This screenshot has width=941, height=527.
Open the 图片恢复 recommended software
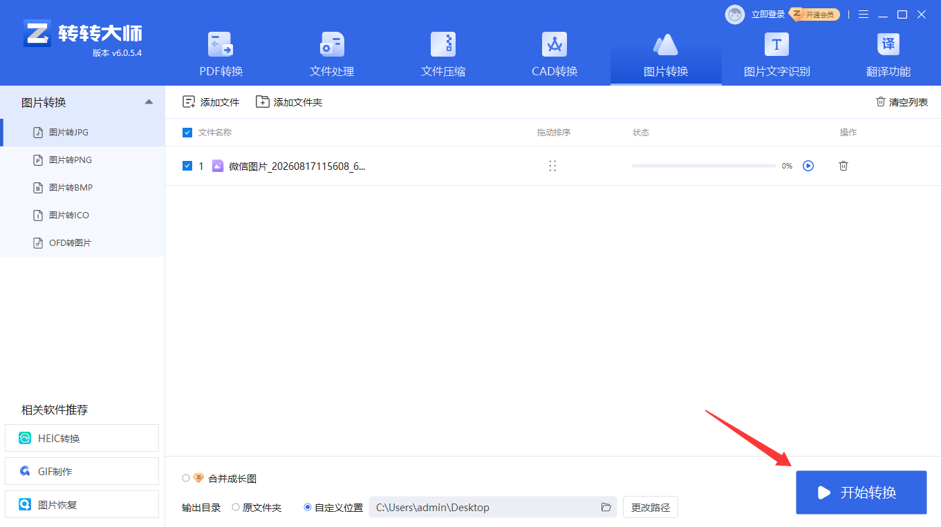(x=82, y=504)
